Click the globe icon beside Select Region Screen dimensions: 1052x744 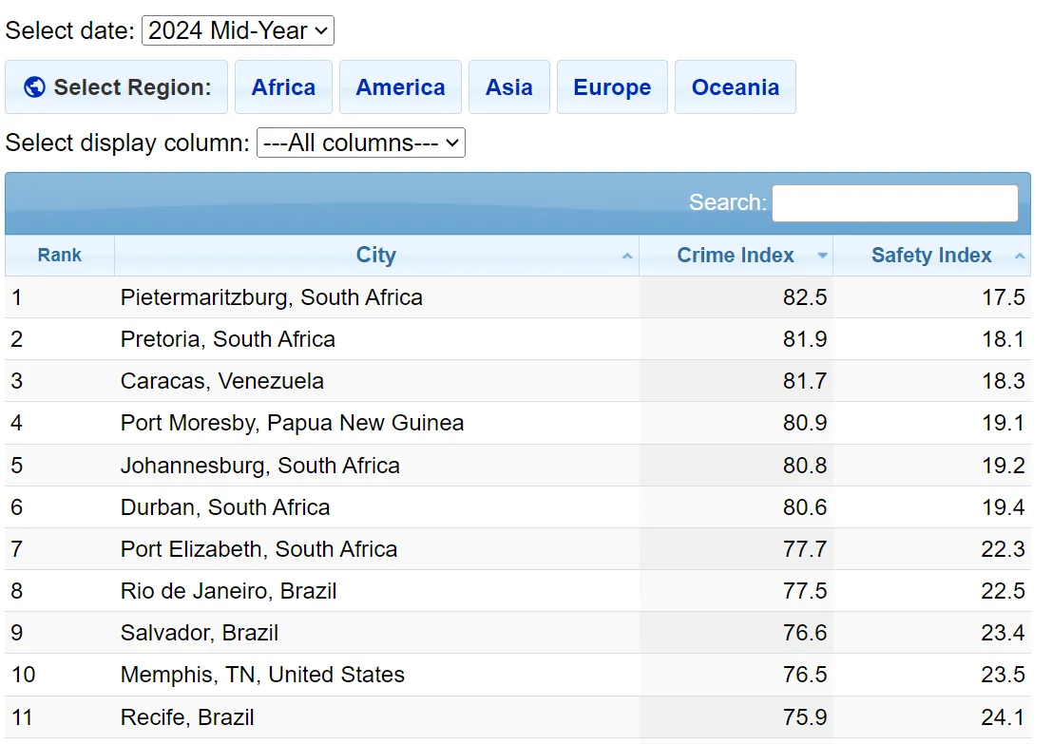tap(35, 87)
